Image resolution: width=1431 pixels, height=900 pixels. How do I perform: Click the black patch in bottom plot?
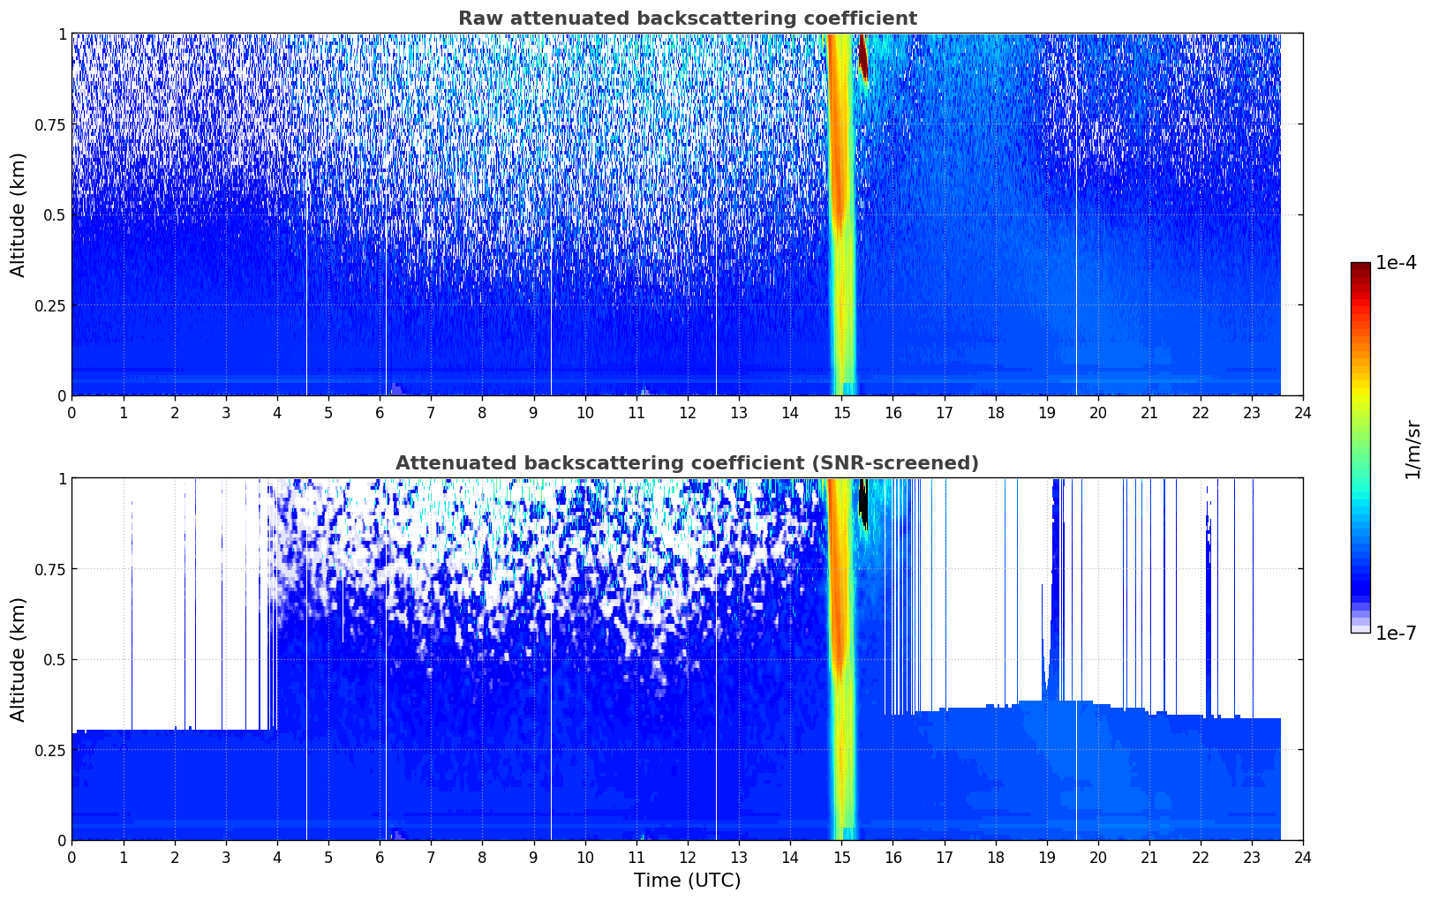click(x=863, y=503)
